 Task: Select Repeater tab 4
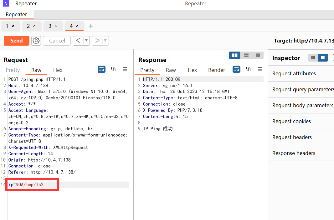(71, 26)
